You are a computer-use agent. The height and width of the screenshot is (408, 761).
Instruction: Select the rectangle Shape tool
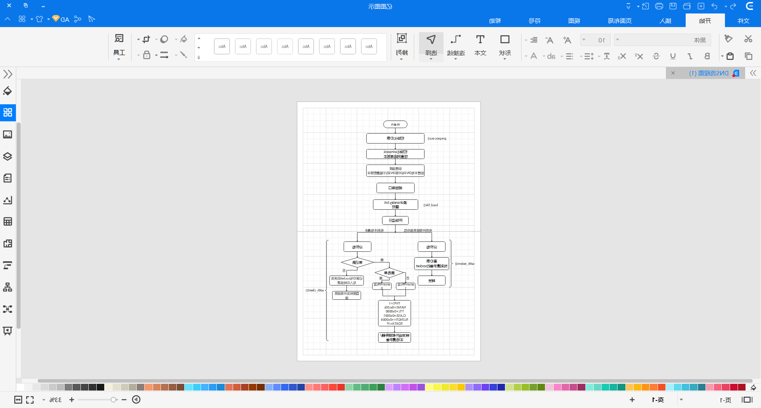(x=505, y=45)
